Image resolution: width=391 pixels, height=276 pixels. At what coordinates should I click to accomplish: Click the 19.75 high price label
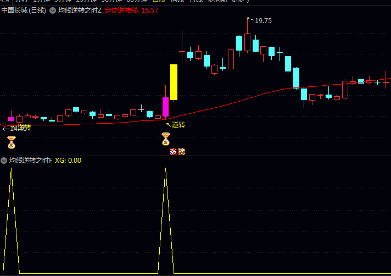(x=263, y=21)
